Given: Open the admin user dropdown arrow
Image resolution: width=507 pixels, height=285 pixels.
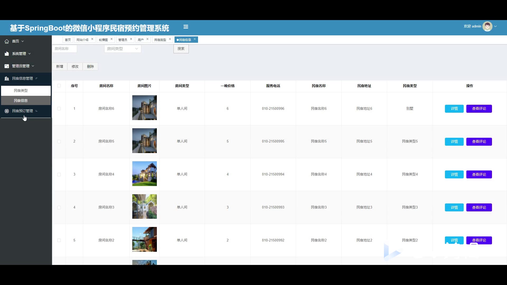Looking at the screenshot, I should pos(495,26).
